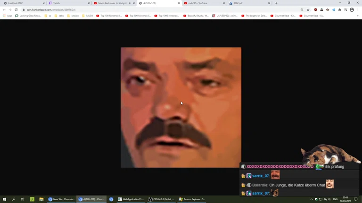Open the Windows Start menu
362x203 pixels.
coord(4,199)
